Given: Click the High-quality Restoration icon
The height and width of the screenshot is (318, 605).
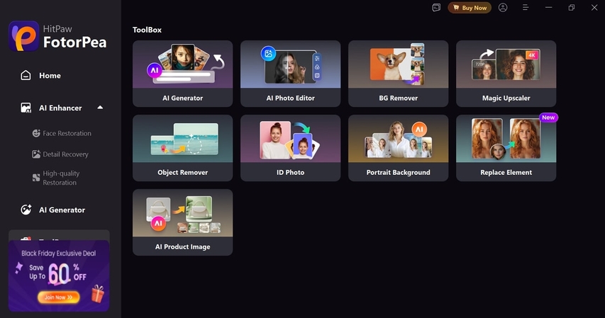Looking at the screenshot, I should [x=36, y=178].
